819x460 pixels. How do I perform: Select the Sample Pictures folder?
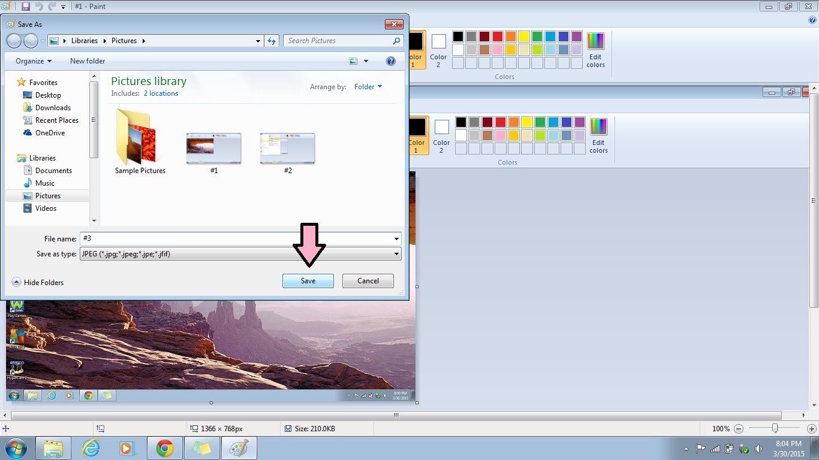click(140, 142)
